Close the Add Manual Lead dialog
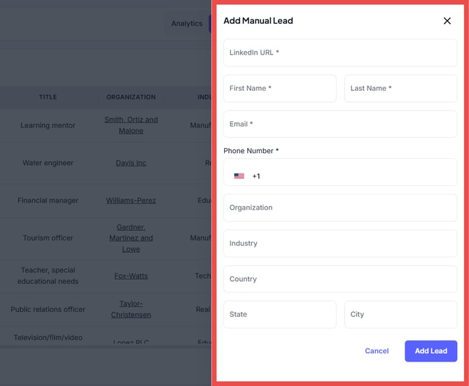The image size is (469, 386). 447,21
